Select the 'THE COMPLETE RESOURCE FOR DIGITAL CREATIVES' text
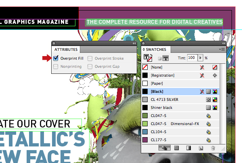Image resolution: width=242 pixels, height=163 pixels. [x=154, y=22]
